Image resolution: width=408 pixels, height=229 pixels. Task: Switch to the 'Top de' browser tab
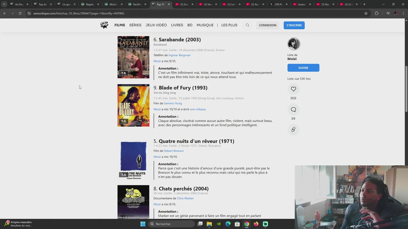[43, 4]
